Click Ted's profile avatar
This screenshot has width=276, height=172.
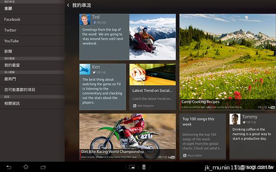85,19
